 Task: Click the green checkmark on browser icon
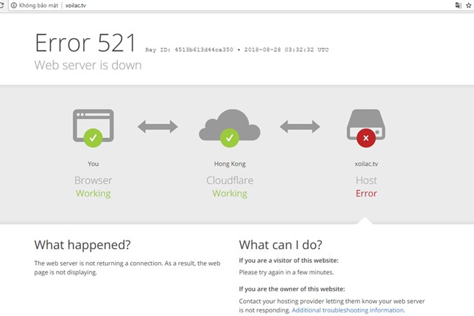click(93, 136)
